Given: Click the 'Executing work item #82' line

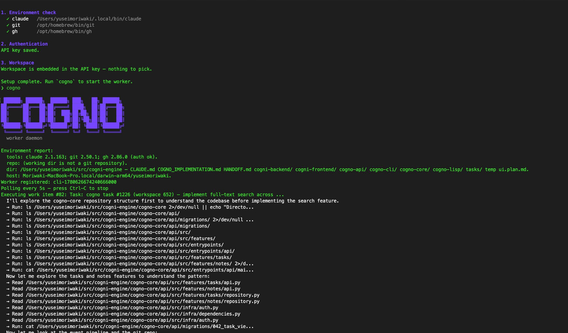Looking at the screenshot, I should [142, 195].
